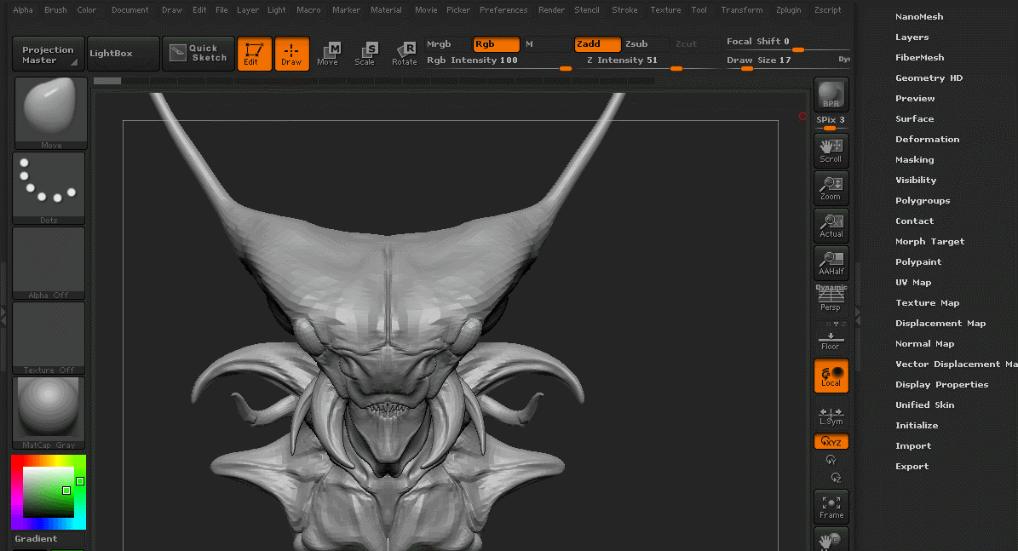
Task: Expand the FiberMesh subpalette
Action: point(920,58)
